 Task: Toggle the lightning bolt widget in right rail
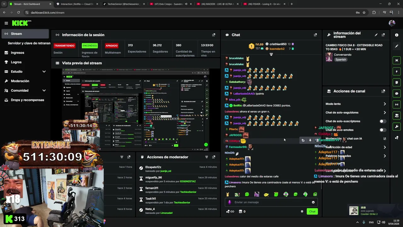click(397, 71)
